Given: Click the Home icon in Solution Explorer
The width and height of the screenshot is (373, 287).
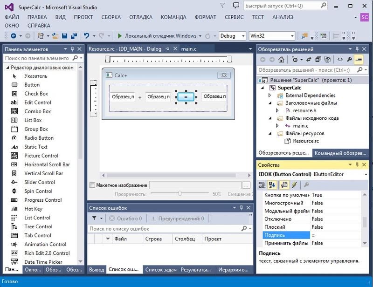Looking at the screenshot, I should (x=281, y=60).
